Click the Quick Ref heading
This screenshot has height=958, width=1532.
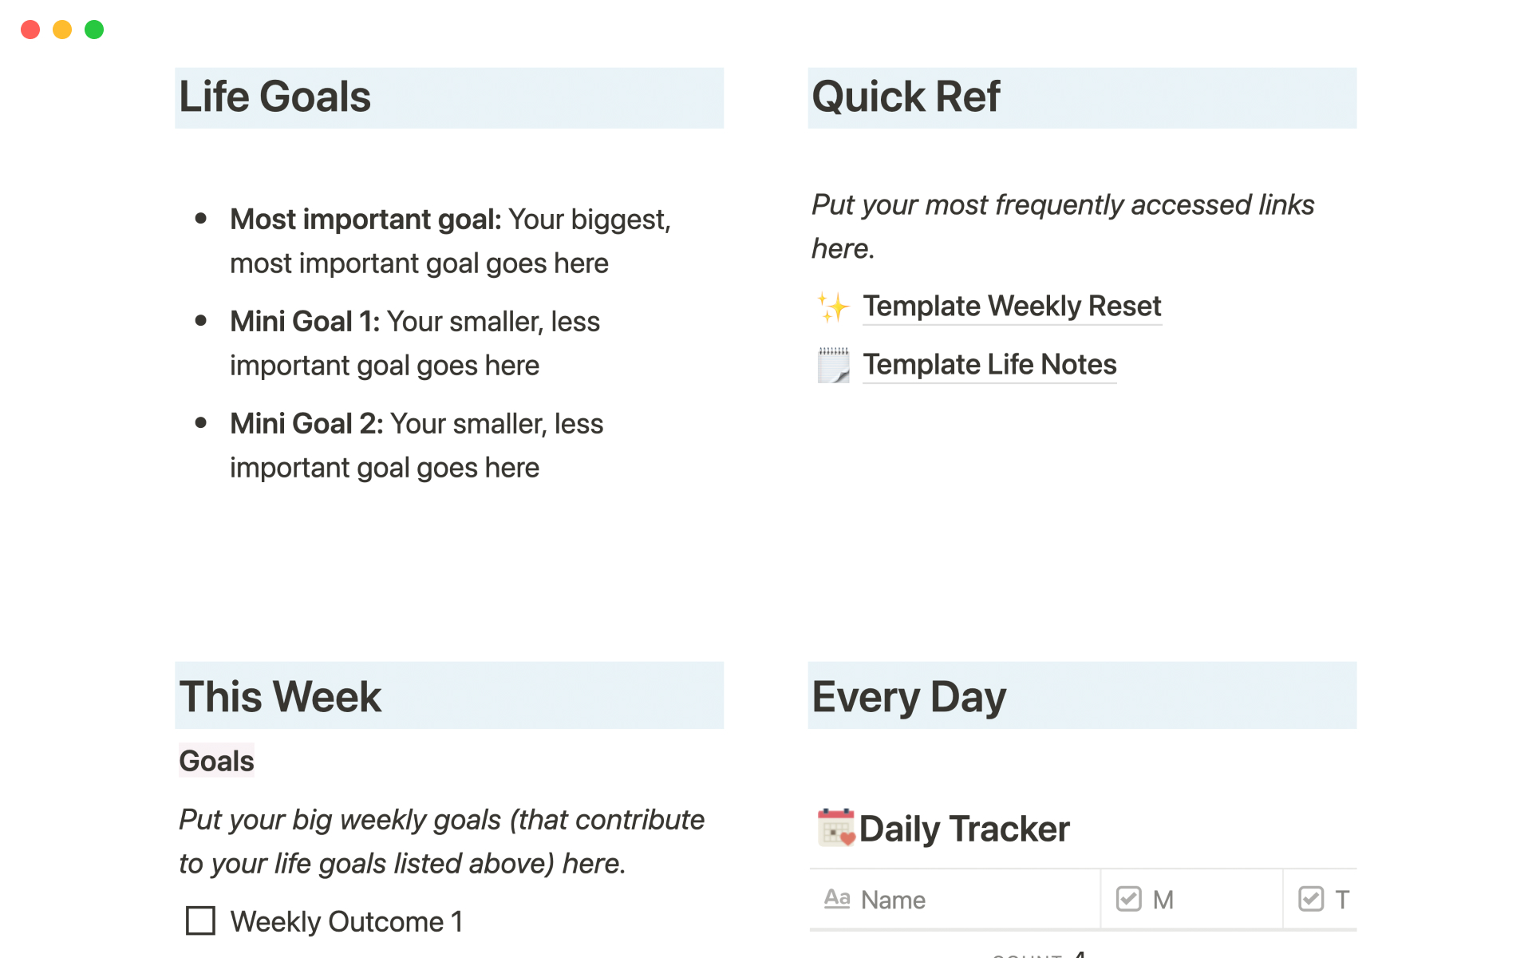[906, 97]
